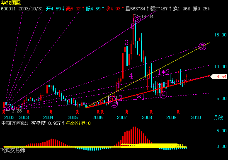
Task: Click the red S marker above 2008
Action: [151, 112]
